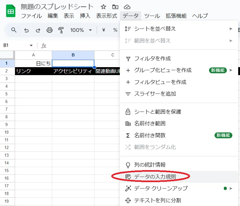The image size is (240, 206).
Task: Choose フィルタビューを作成
Action: tap(179, 82)
